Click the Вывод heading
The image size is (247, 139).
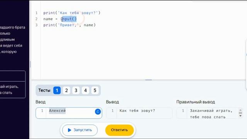(x=112, y=102)
